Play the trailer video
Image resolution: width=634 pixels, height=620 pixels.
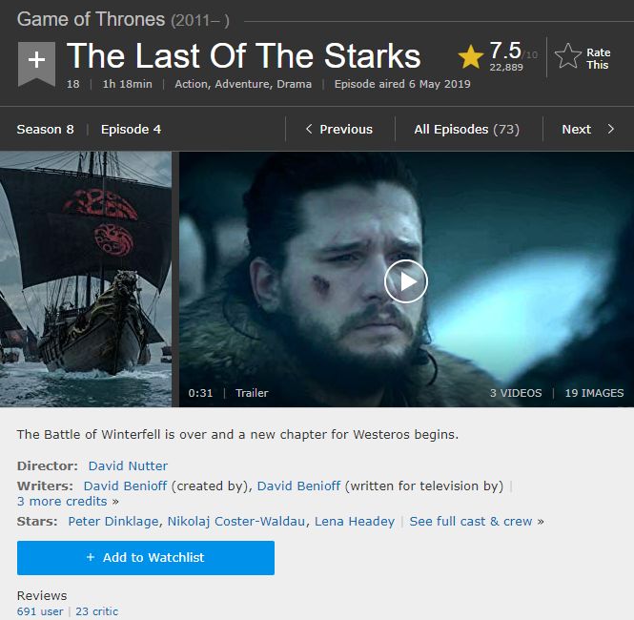tap(406, 281)
